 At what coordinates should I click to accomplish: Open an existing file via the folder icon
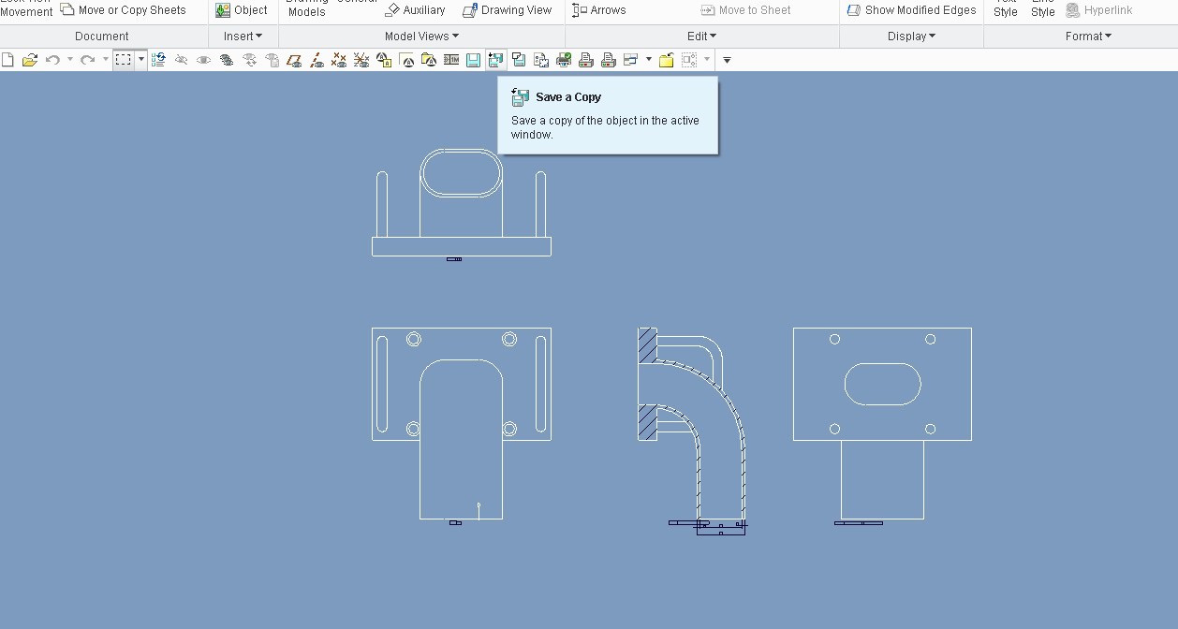[30, 60]
